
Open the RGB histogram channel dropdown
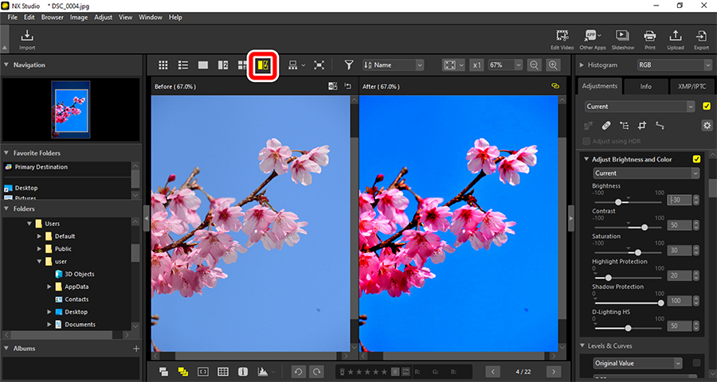674,65
